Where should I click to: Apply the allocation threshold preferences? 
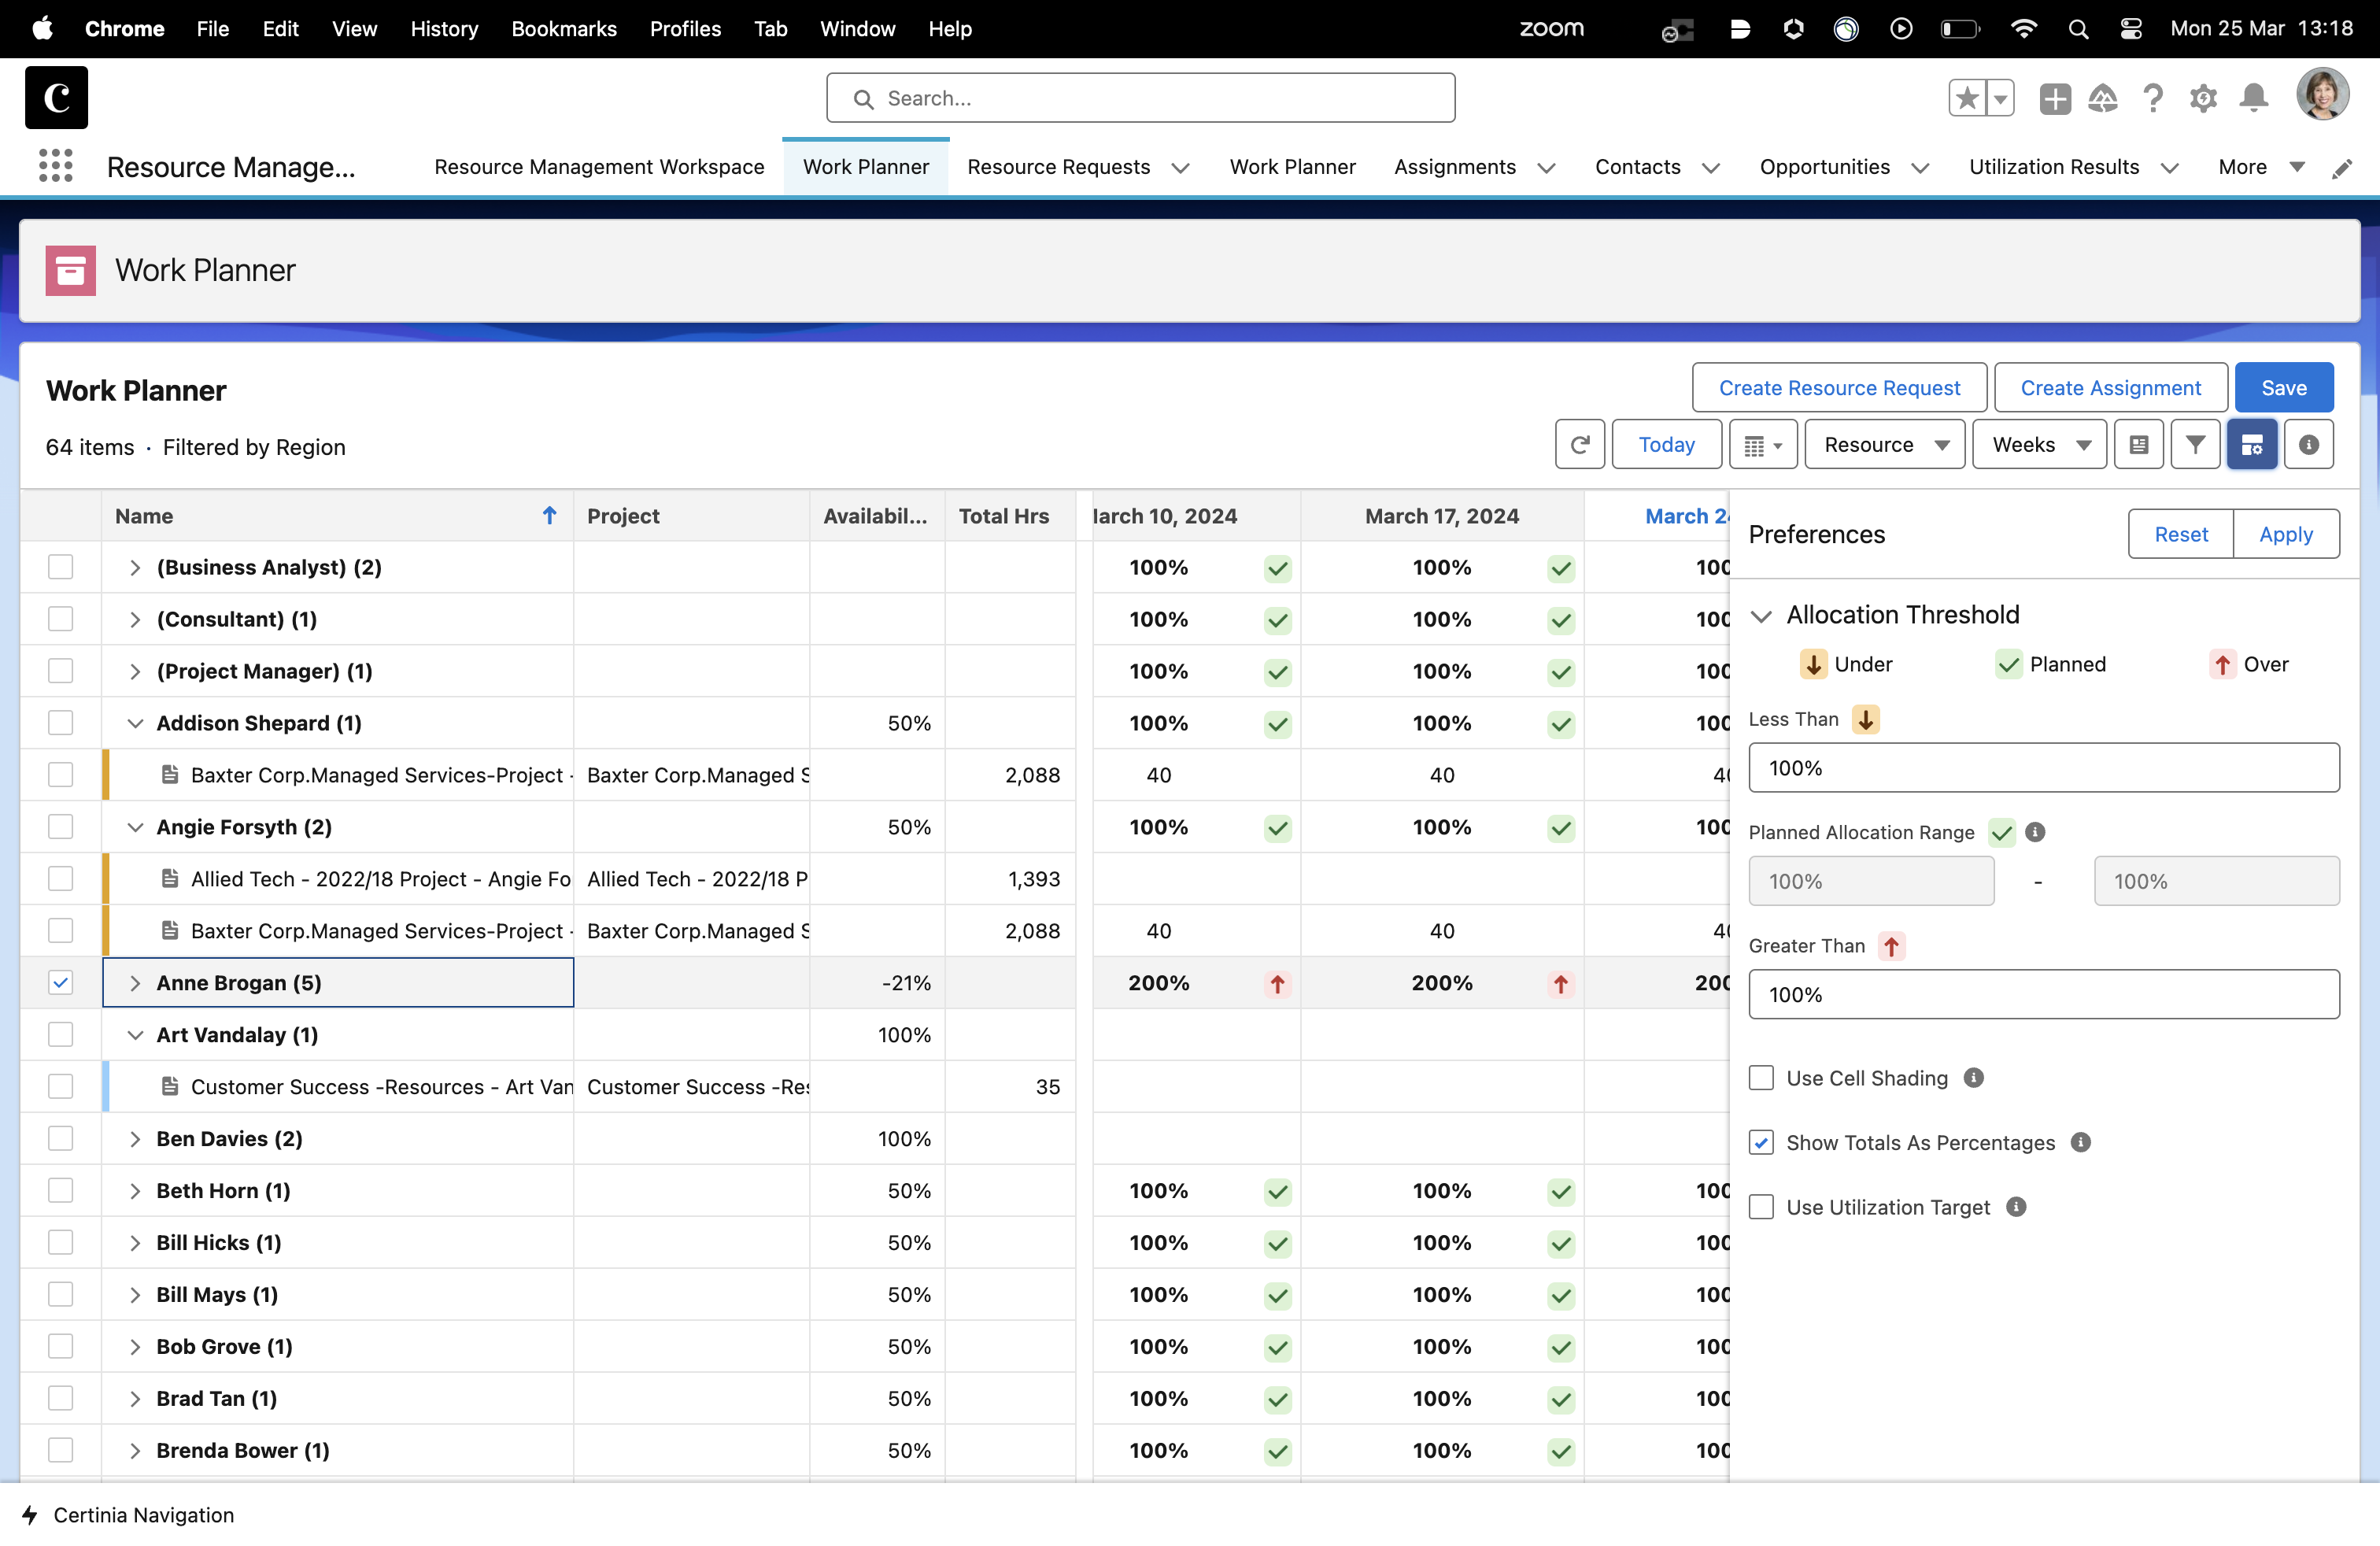[x=2286, y=533]
